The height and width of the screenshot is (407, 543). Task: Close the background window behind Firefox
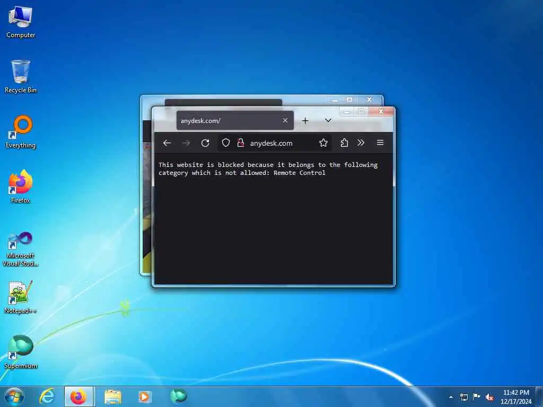pos(370,100)
